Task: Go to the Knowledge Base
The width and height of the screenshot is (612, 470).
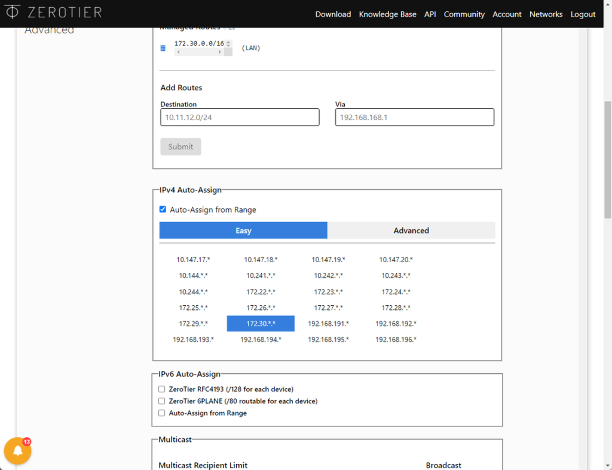Action: (387, 14)
